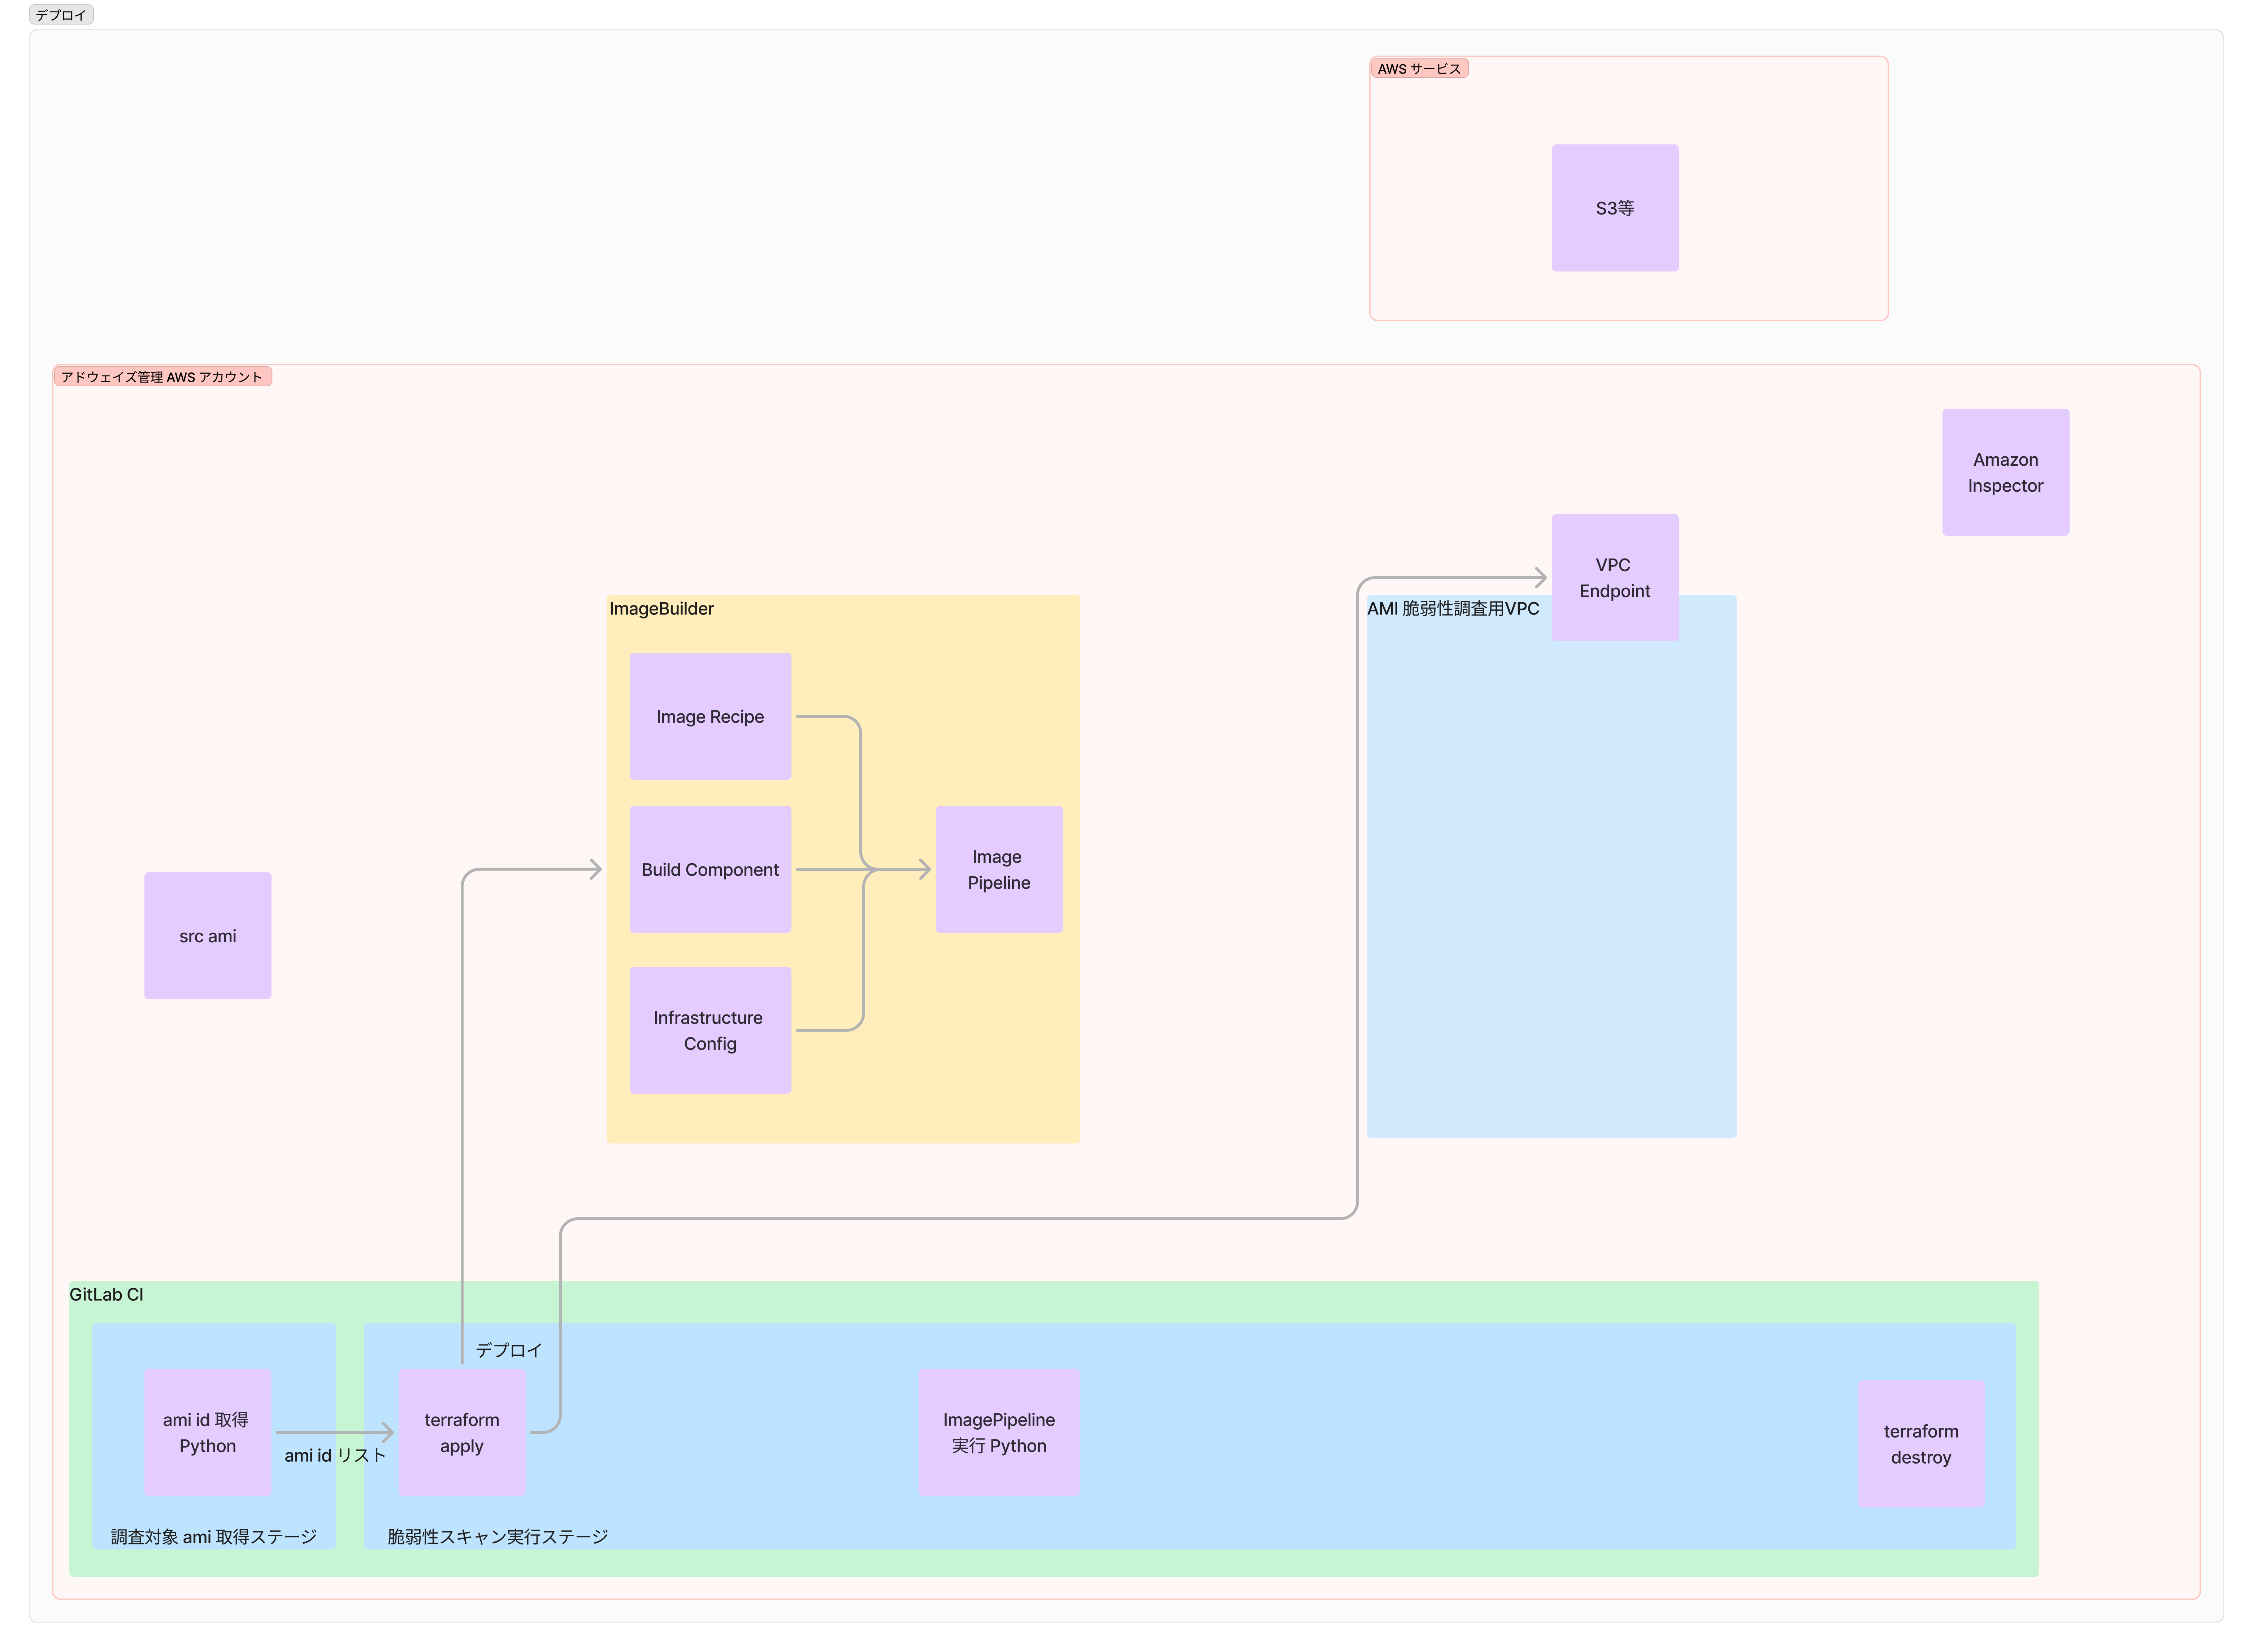Select the ami id リスト connector label
This screenshot has height=1652, width=2253.
coord(334,1455)
